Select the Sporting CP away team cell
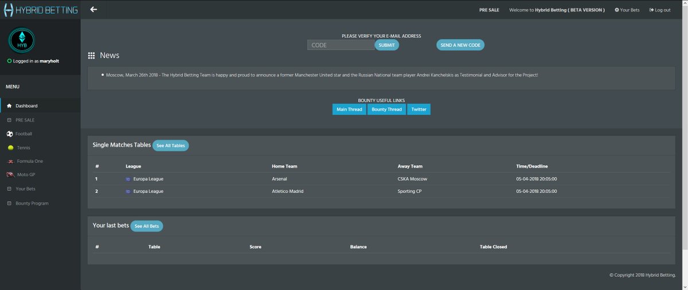 pos(410,191)
